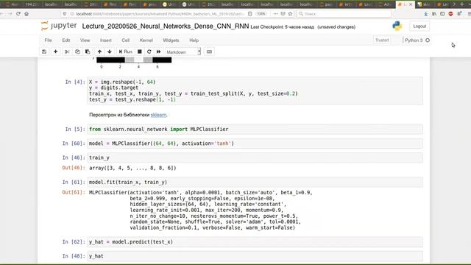Open the cell type dropdown showing Markdown

pos(183,52)
